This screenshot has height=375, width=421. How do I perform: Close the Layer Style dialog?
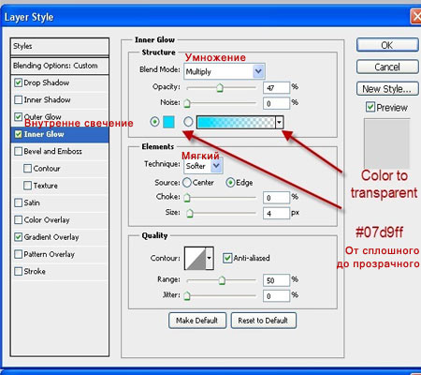coord(416,17)
